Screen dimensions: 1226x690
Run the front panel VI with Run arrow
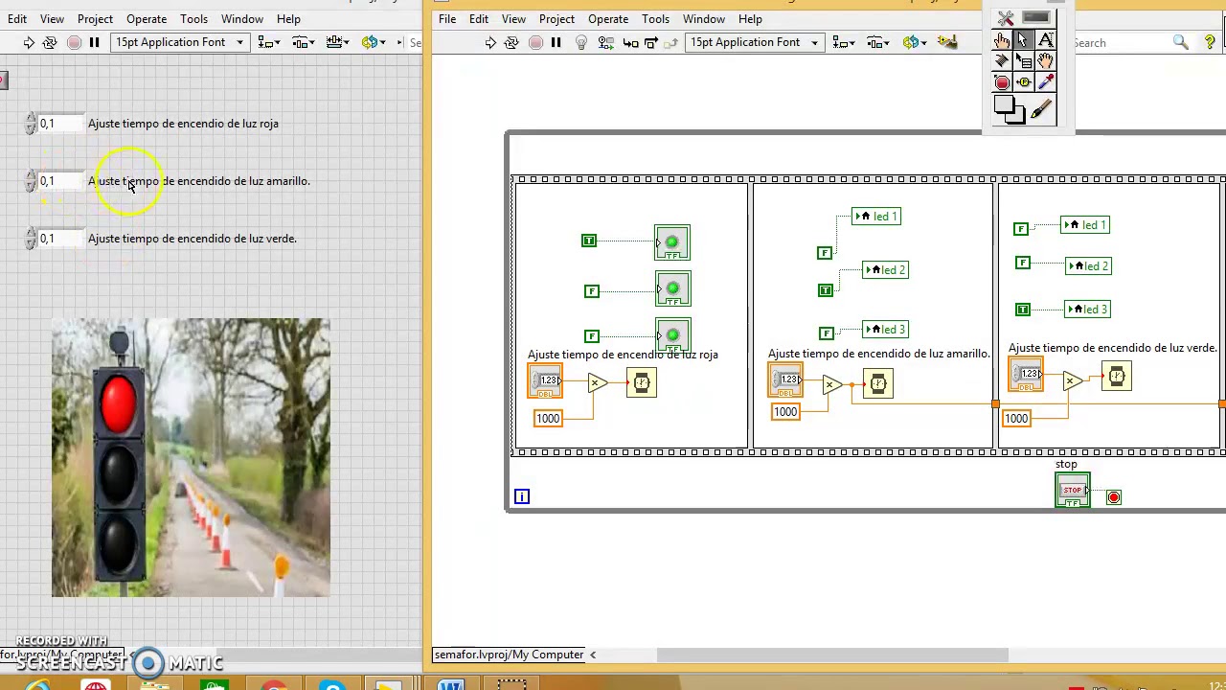(29, 42)
